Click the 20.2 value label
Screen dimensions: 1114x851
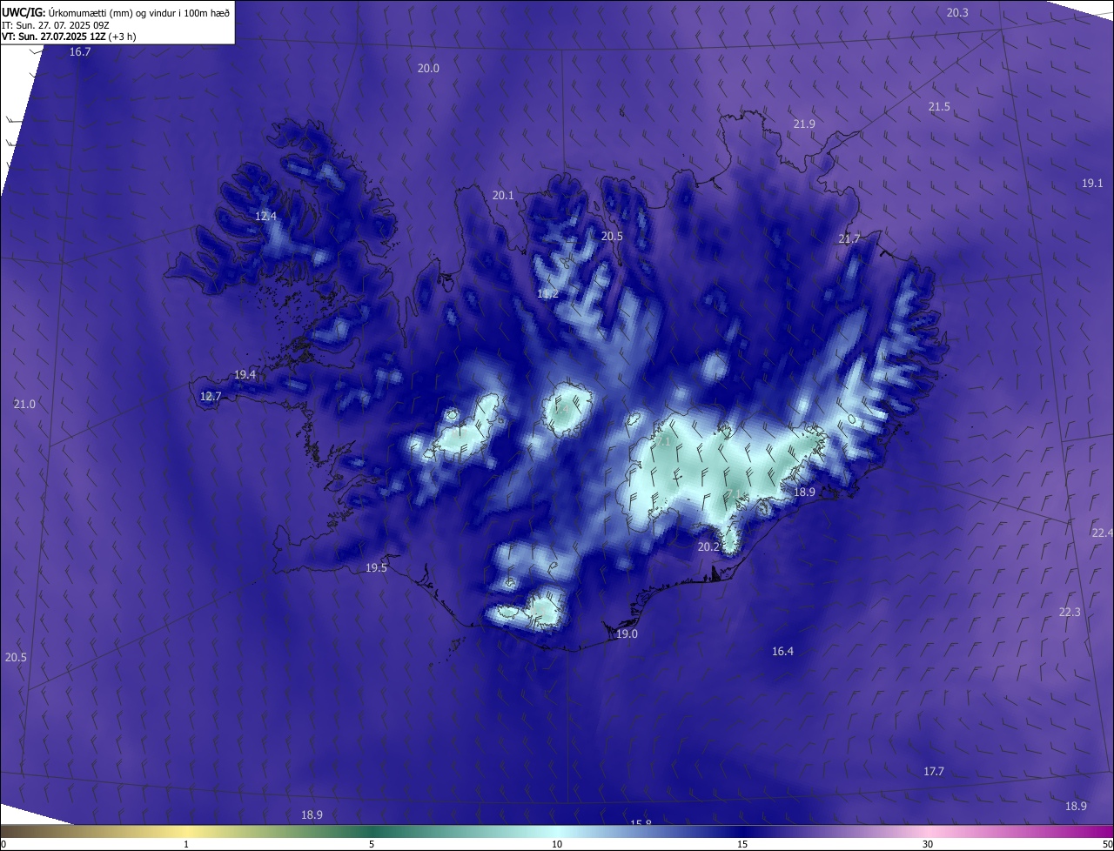(x=708, y=547)
